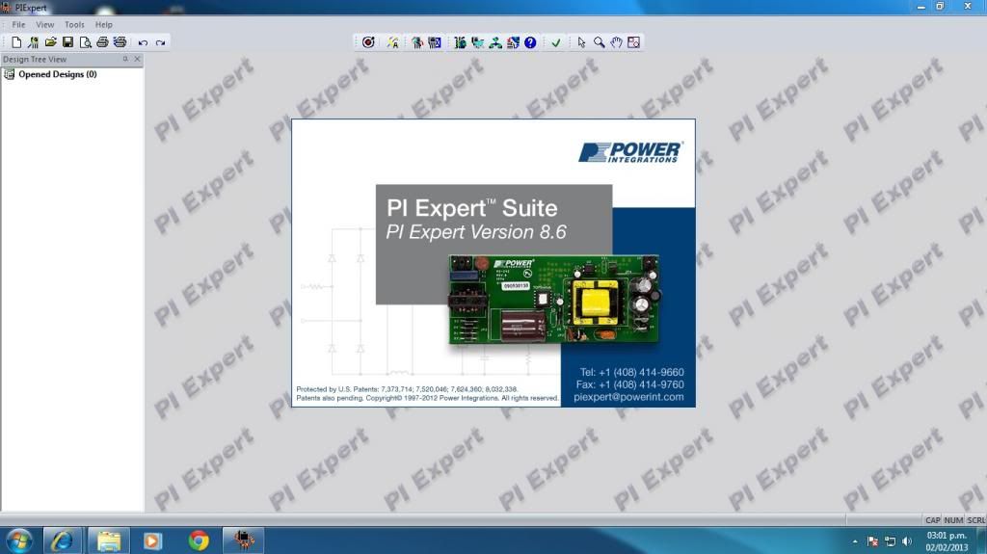Click the PIExpert taskbar button
The height and width of the screenshot is (554, 987).
(244, 541)
